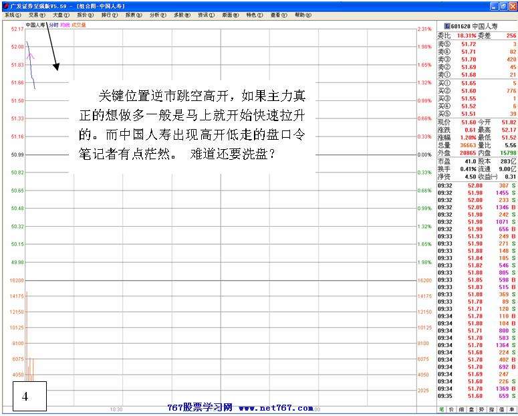The height and width of the screenshot is (416, 518).
Task: Click the app icon in the title bar
Action: pos(5,5)
